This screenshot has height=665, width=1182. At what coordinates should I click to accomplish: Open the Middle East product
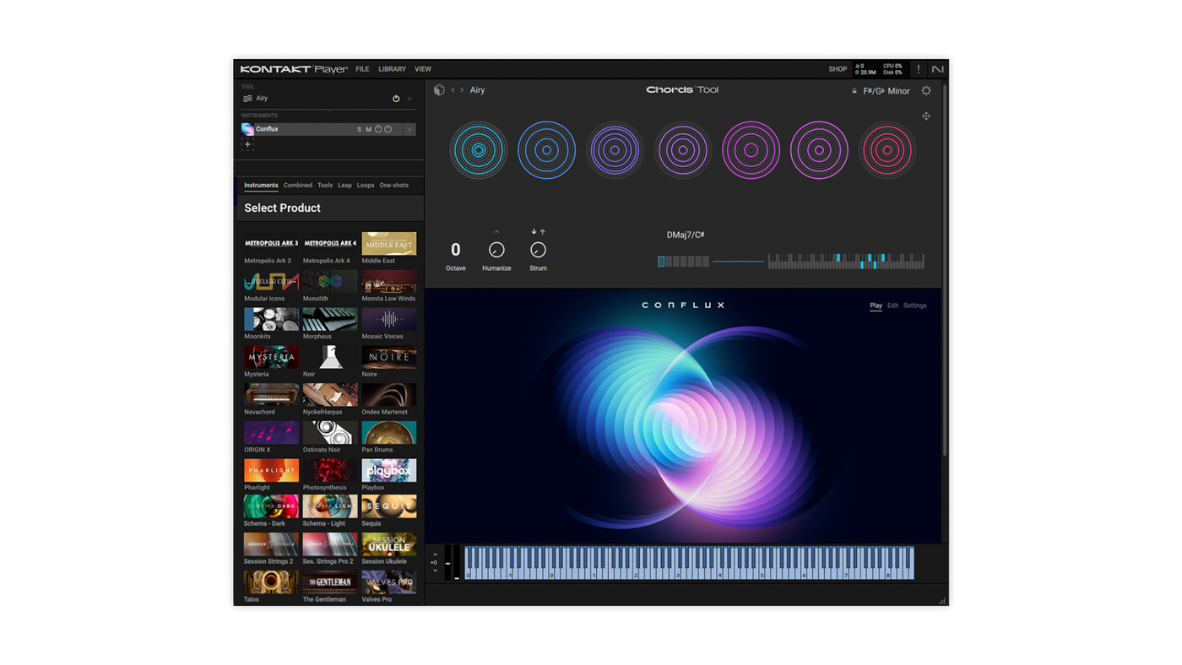tap(389, 248)
